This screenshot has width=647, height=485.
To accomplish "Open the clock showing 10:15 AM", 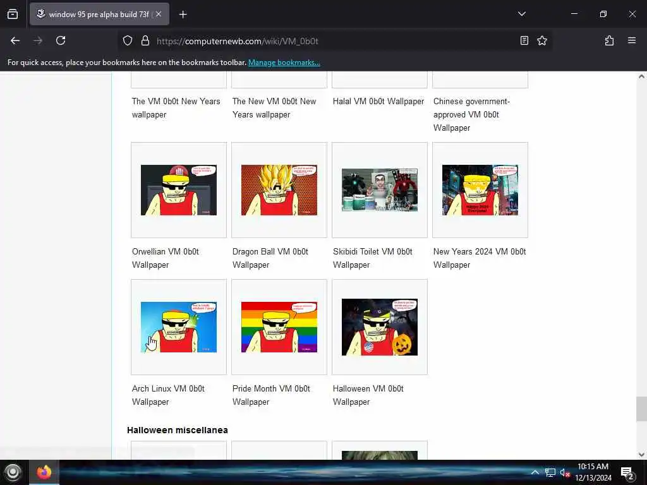I will (x=593, y=472).
